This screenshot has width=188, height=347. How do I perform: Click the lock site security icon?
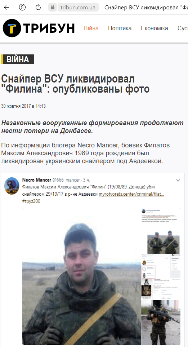pos(53,7)
